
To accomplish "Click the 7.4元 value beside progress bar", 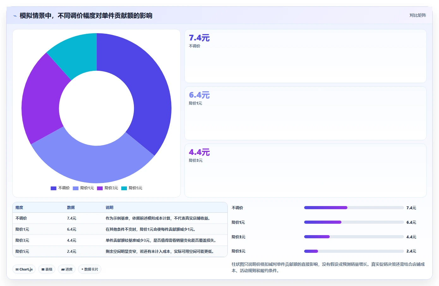I will (411, 208).
